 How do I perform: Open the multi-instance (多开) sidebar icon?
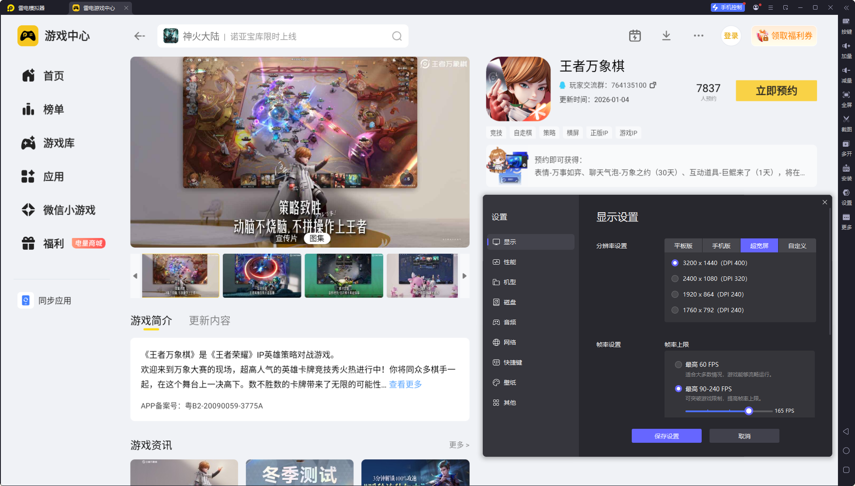pos(846,147)
